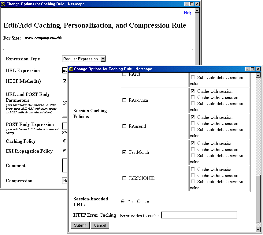The image size is (263, 235).
Task: Click the Netscape icon in the front dialog title bar
Action: [x=71, y=69]
